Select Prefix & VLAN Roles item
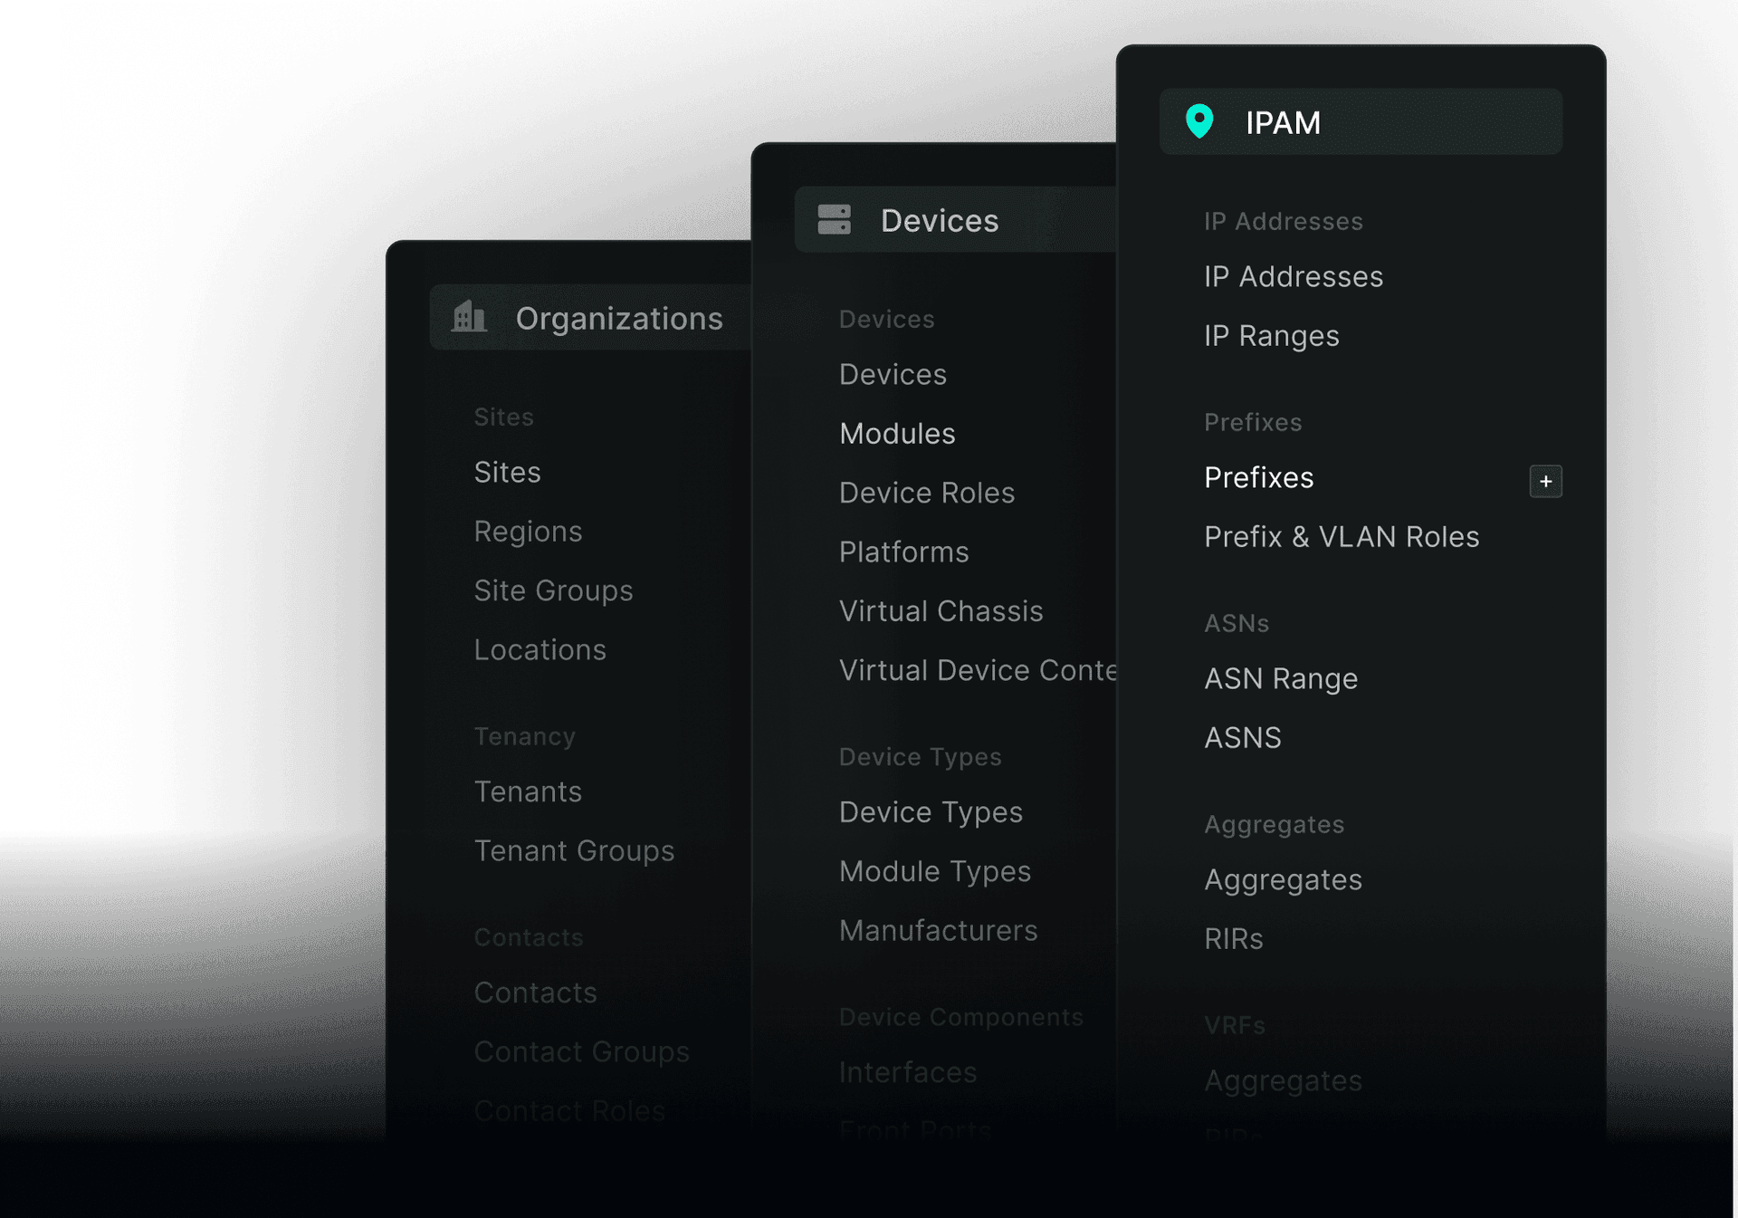Viewport: 1738px width, 1218px height. [x=1341, y=537]
